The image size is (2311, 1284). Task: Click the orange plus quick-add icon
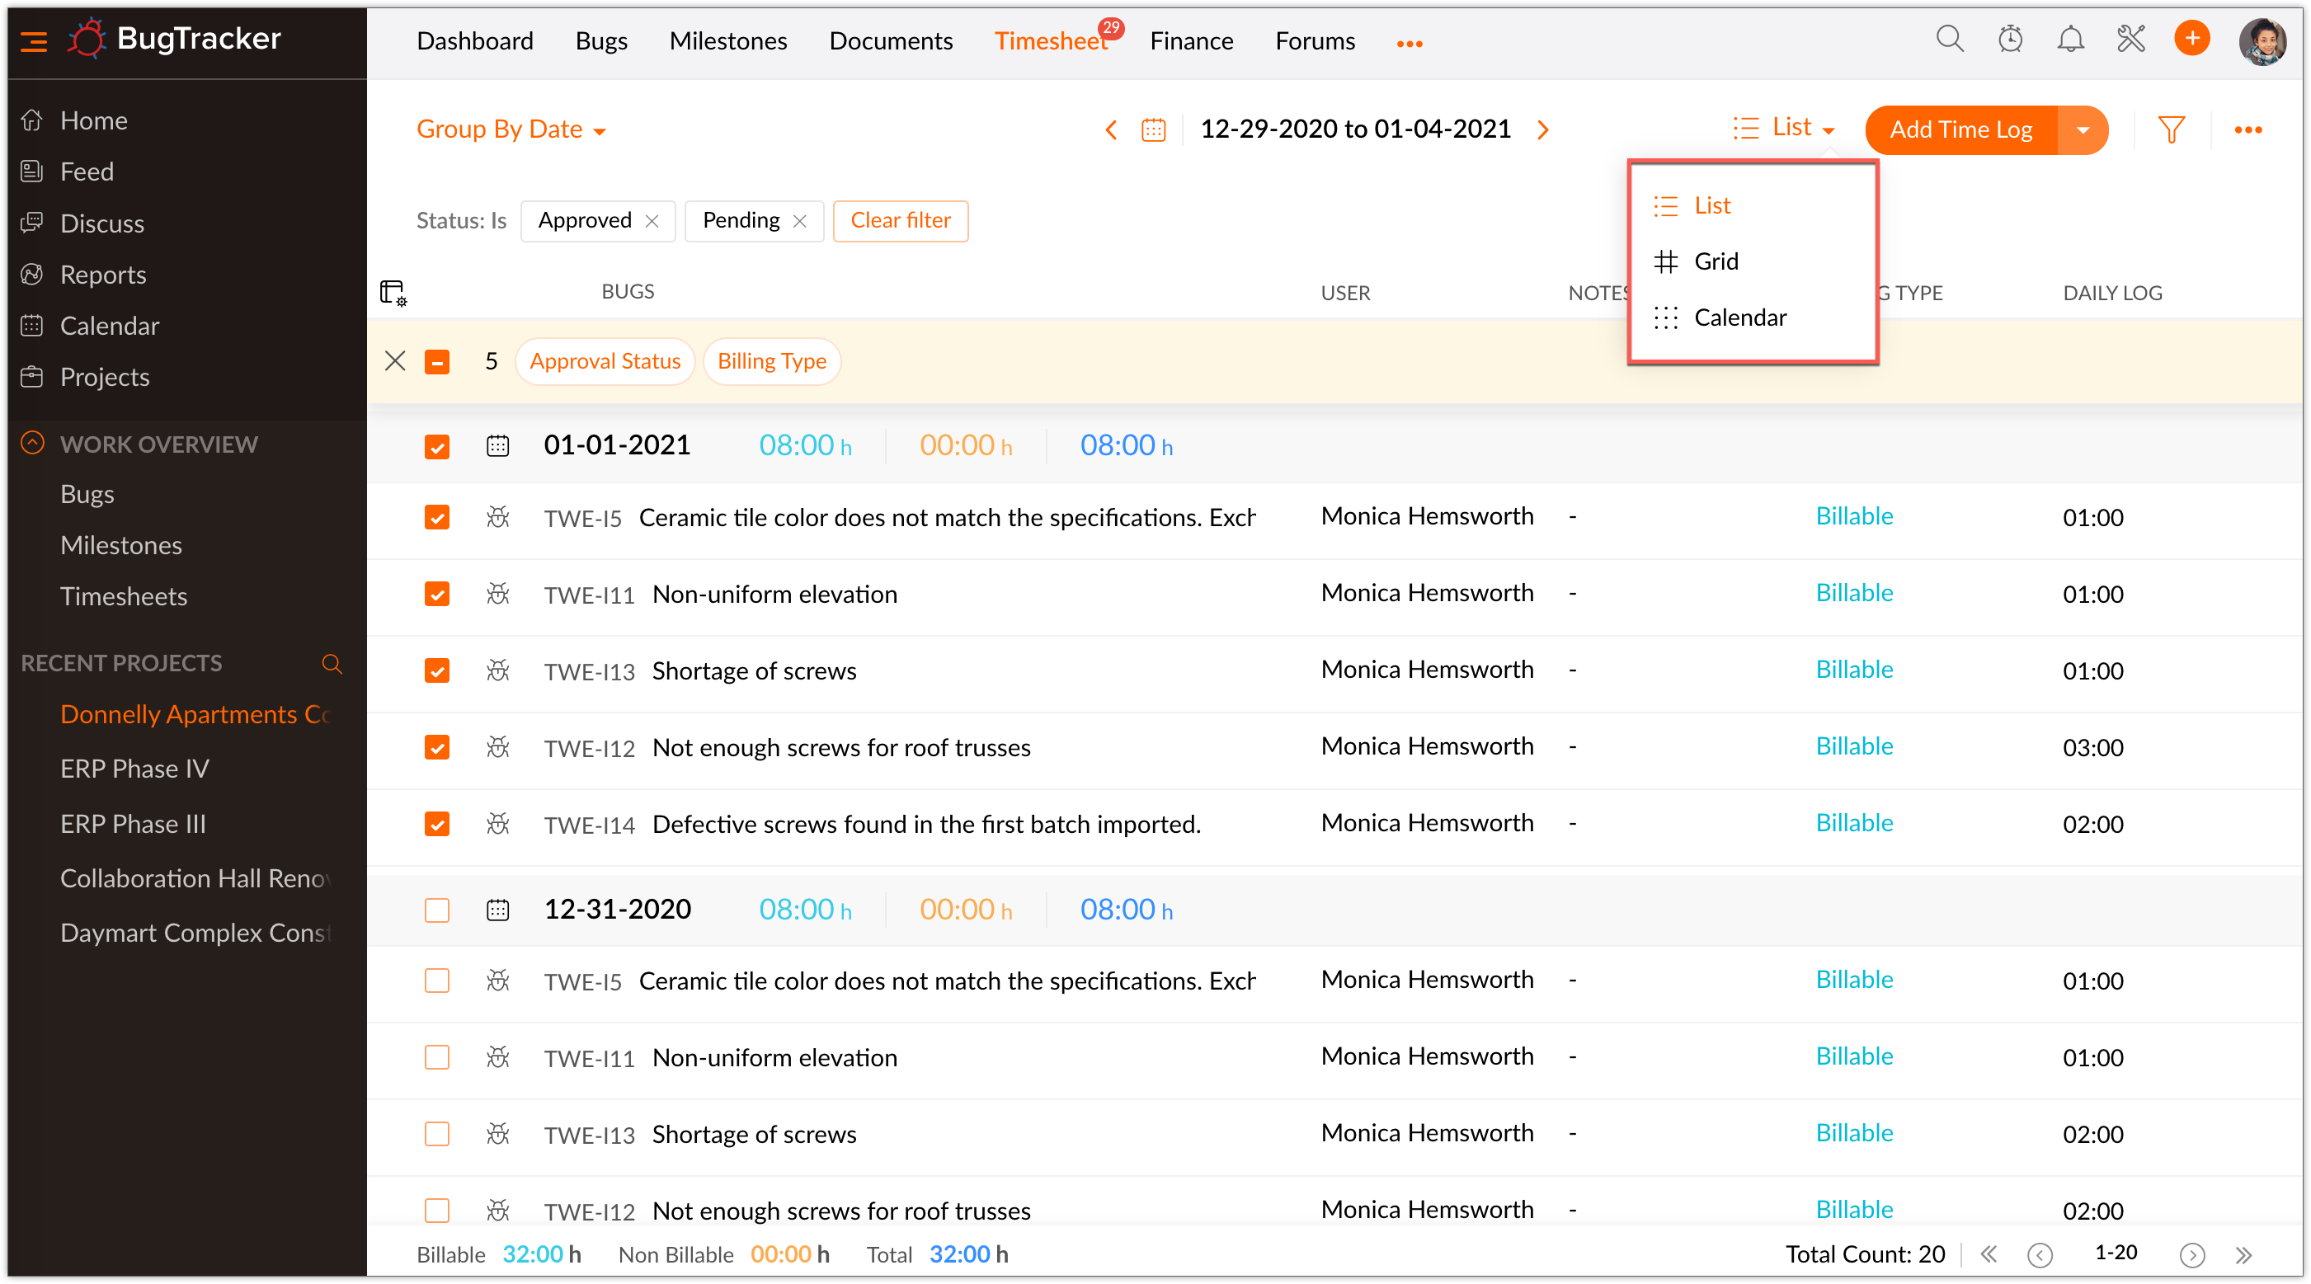point(2191,39)
